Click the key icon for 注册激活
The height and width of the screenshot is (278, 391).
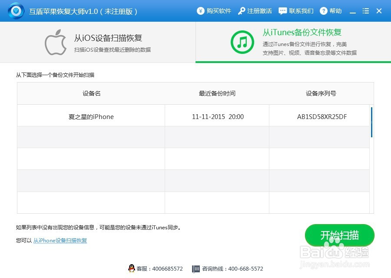[x=242, y=11]
